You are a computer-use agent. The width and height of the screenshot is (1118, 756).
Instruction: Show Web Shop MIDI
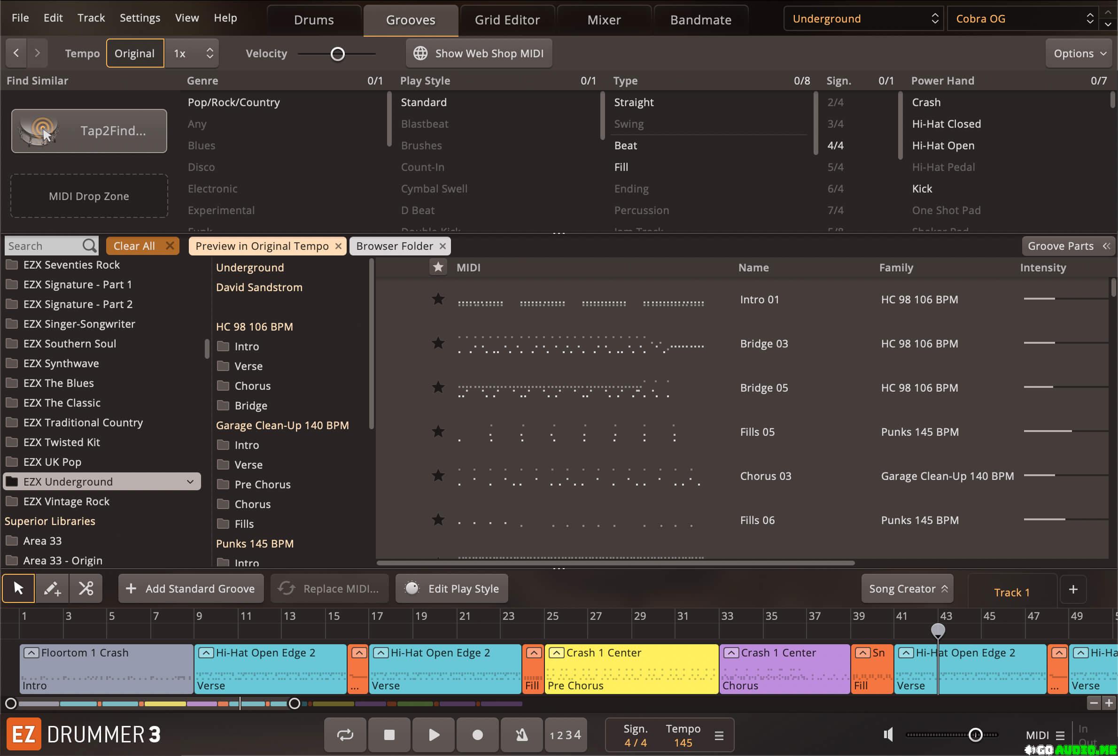click(479, 54)
